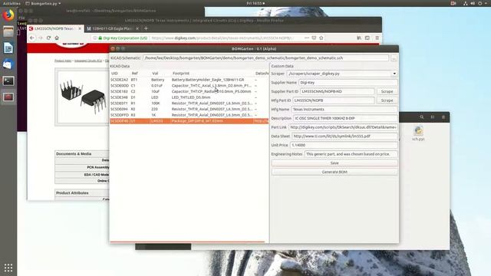The width and height of the screenshot is (491, 276).
Task: Go to Firefox home page icon
Action: click(57, 38)
